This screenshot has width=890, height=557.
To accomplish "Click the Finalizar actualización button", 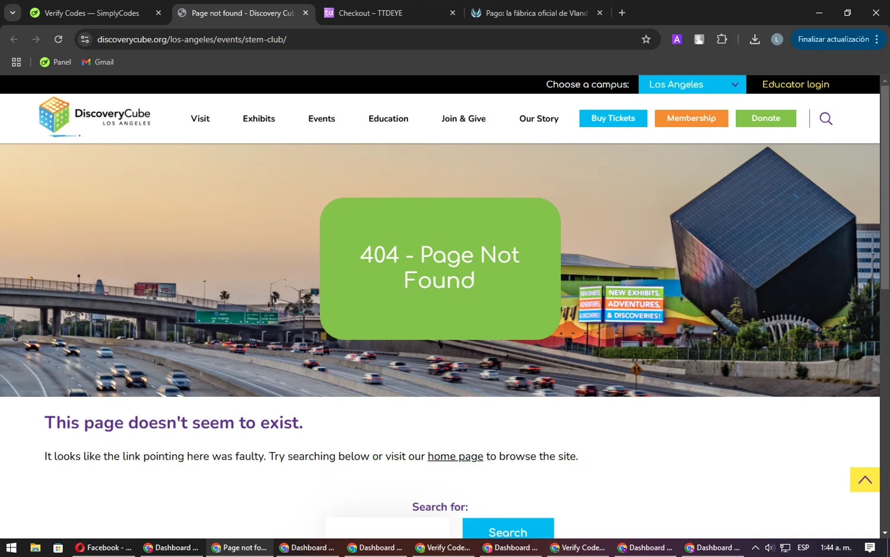I will click(x=833, y=39).
